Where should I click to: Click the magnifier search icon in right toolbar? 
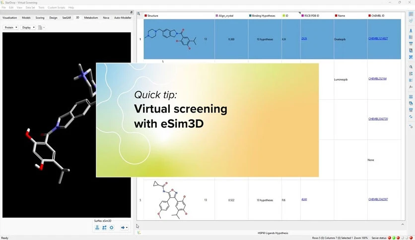pos(411,67)
